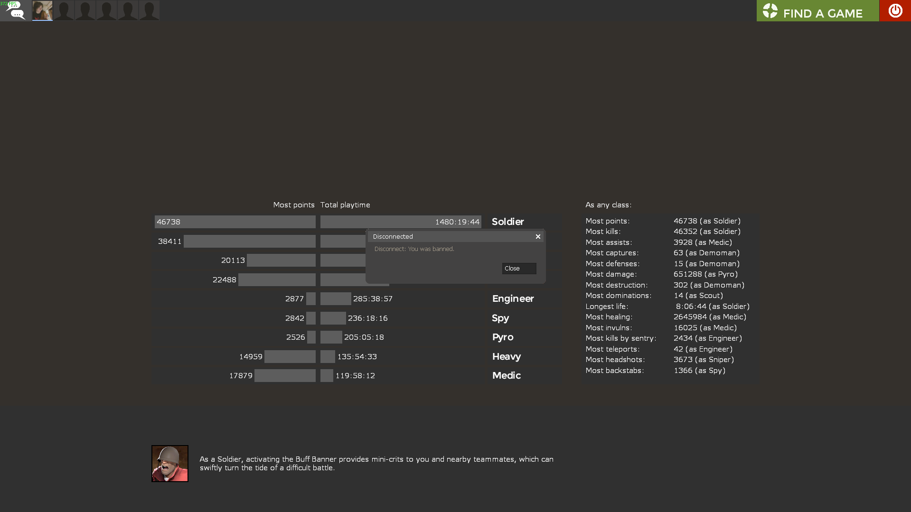Viewport: 911px width, 512px height.
Task: Click the 'You was banned' disconnect message
Action: point(414,249)
